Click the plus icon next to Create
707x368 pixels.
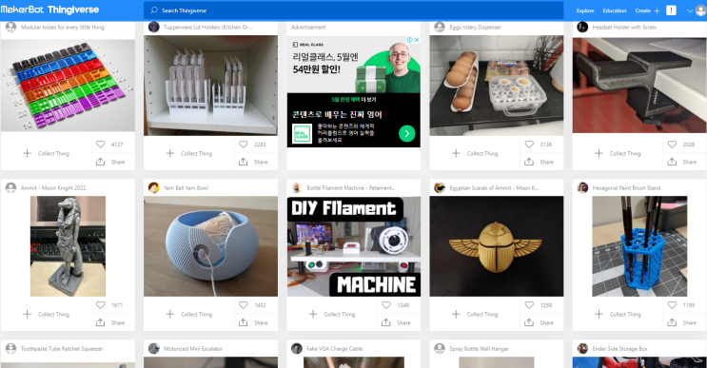(657, 10)
